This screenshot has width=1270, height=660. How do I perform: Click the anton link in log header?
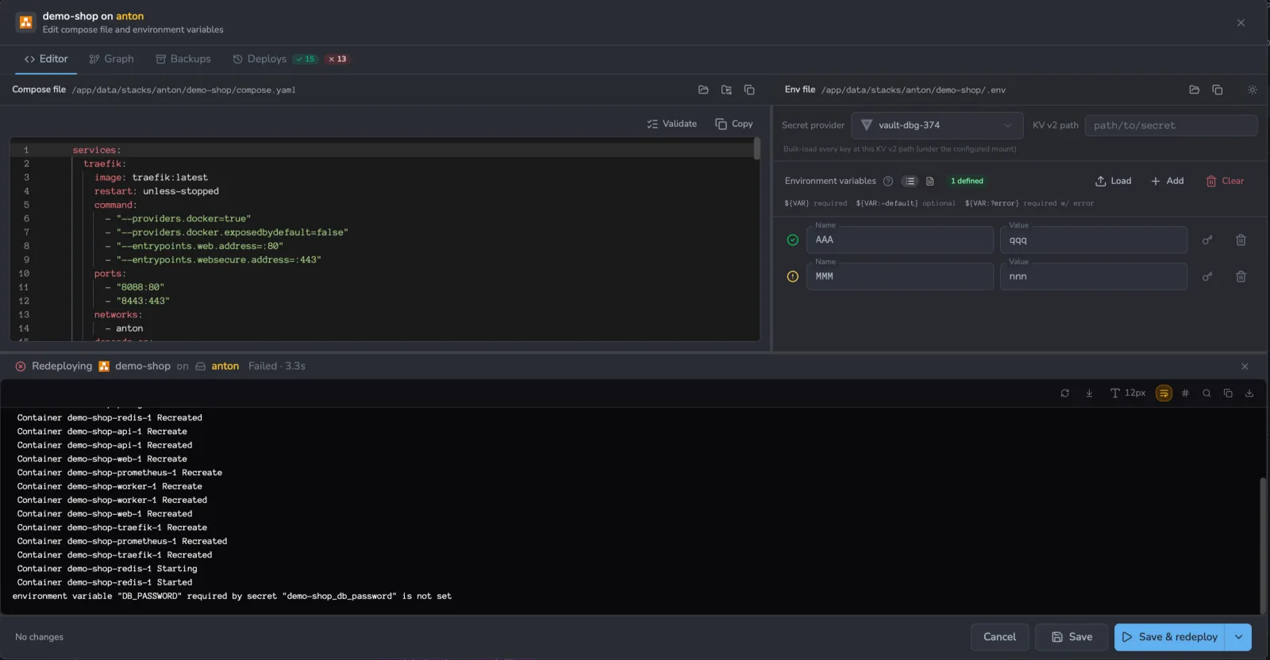[x=225, y=366]
